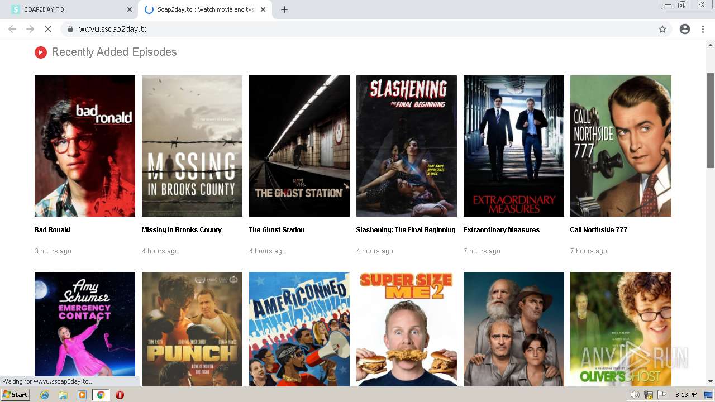715x402 pixels.
Task: Select the Soap2day.to Watch movie tab
Action: [205, 9]
